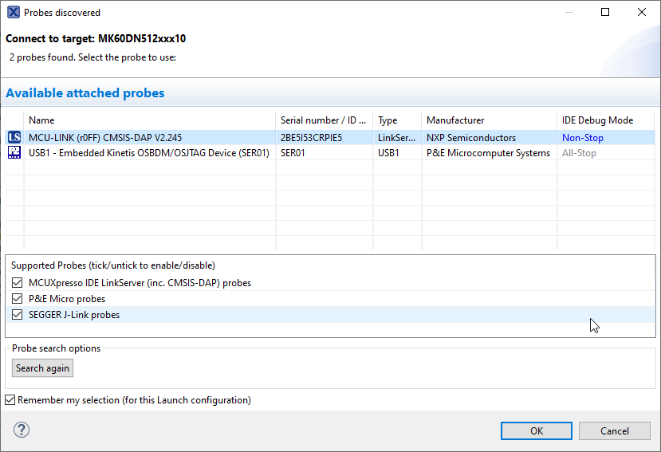Image resolution: width=661 pixels, height=452 pixels.
Task: Untick MCUXpresso IDE LinkServer probes checkbox
Action: [18, 283]
